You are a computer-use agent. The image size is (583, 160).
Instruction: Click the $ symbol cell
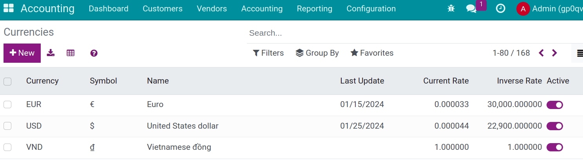tap(92, 126)
